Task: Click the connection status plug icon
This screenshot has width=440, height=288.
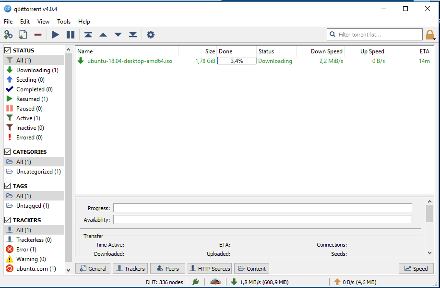Action: point(196,282)
